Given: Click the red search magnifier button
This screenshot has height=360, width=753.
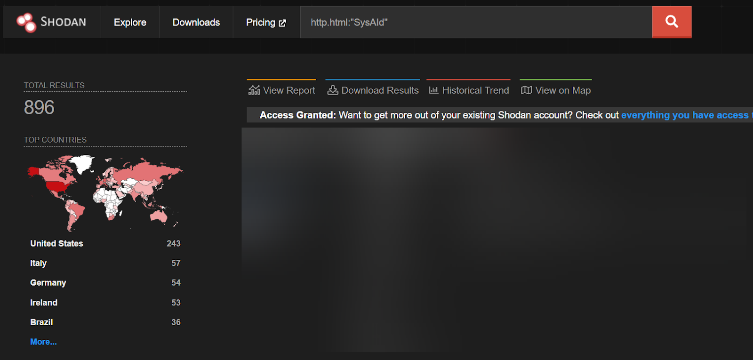Looking at the screenshot, I should (672, 22).
